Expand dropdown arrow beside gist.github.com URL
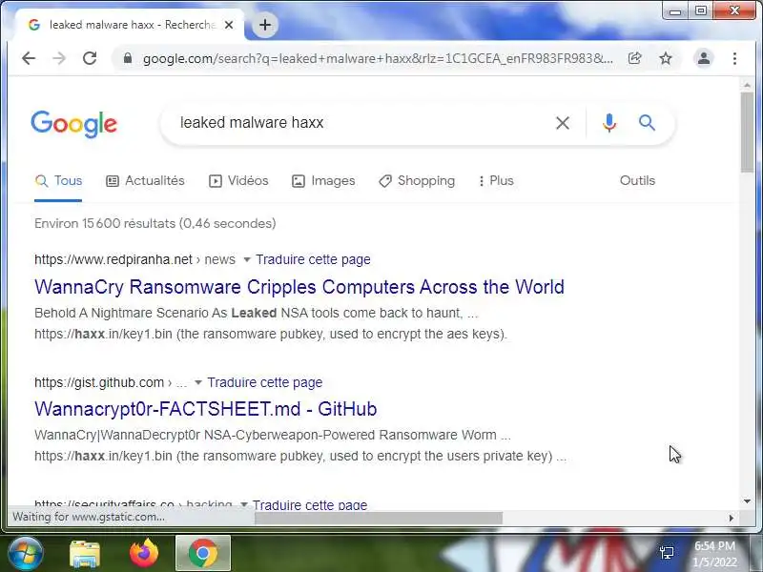The image size is (763, 572). pyautogui.click(x=198, y=383)
